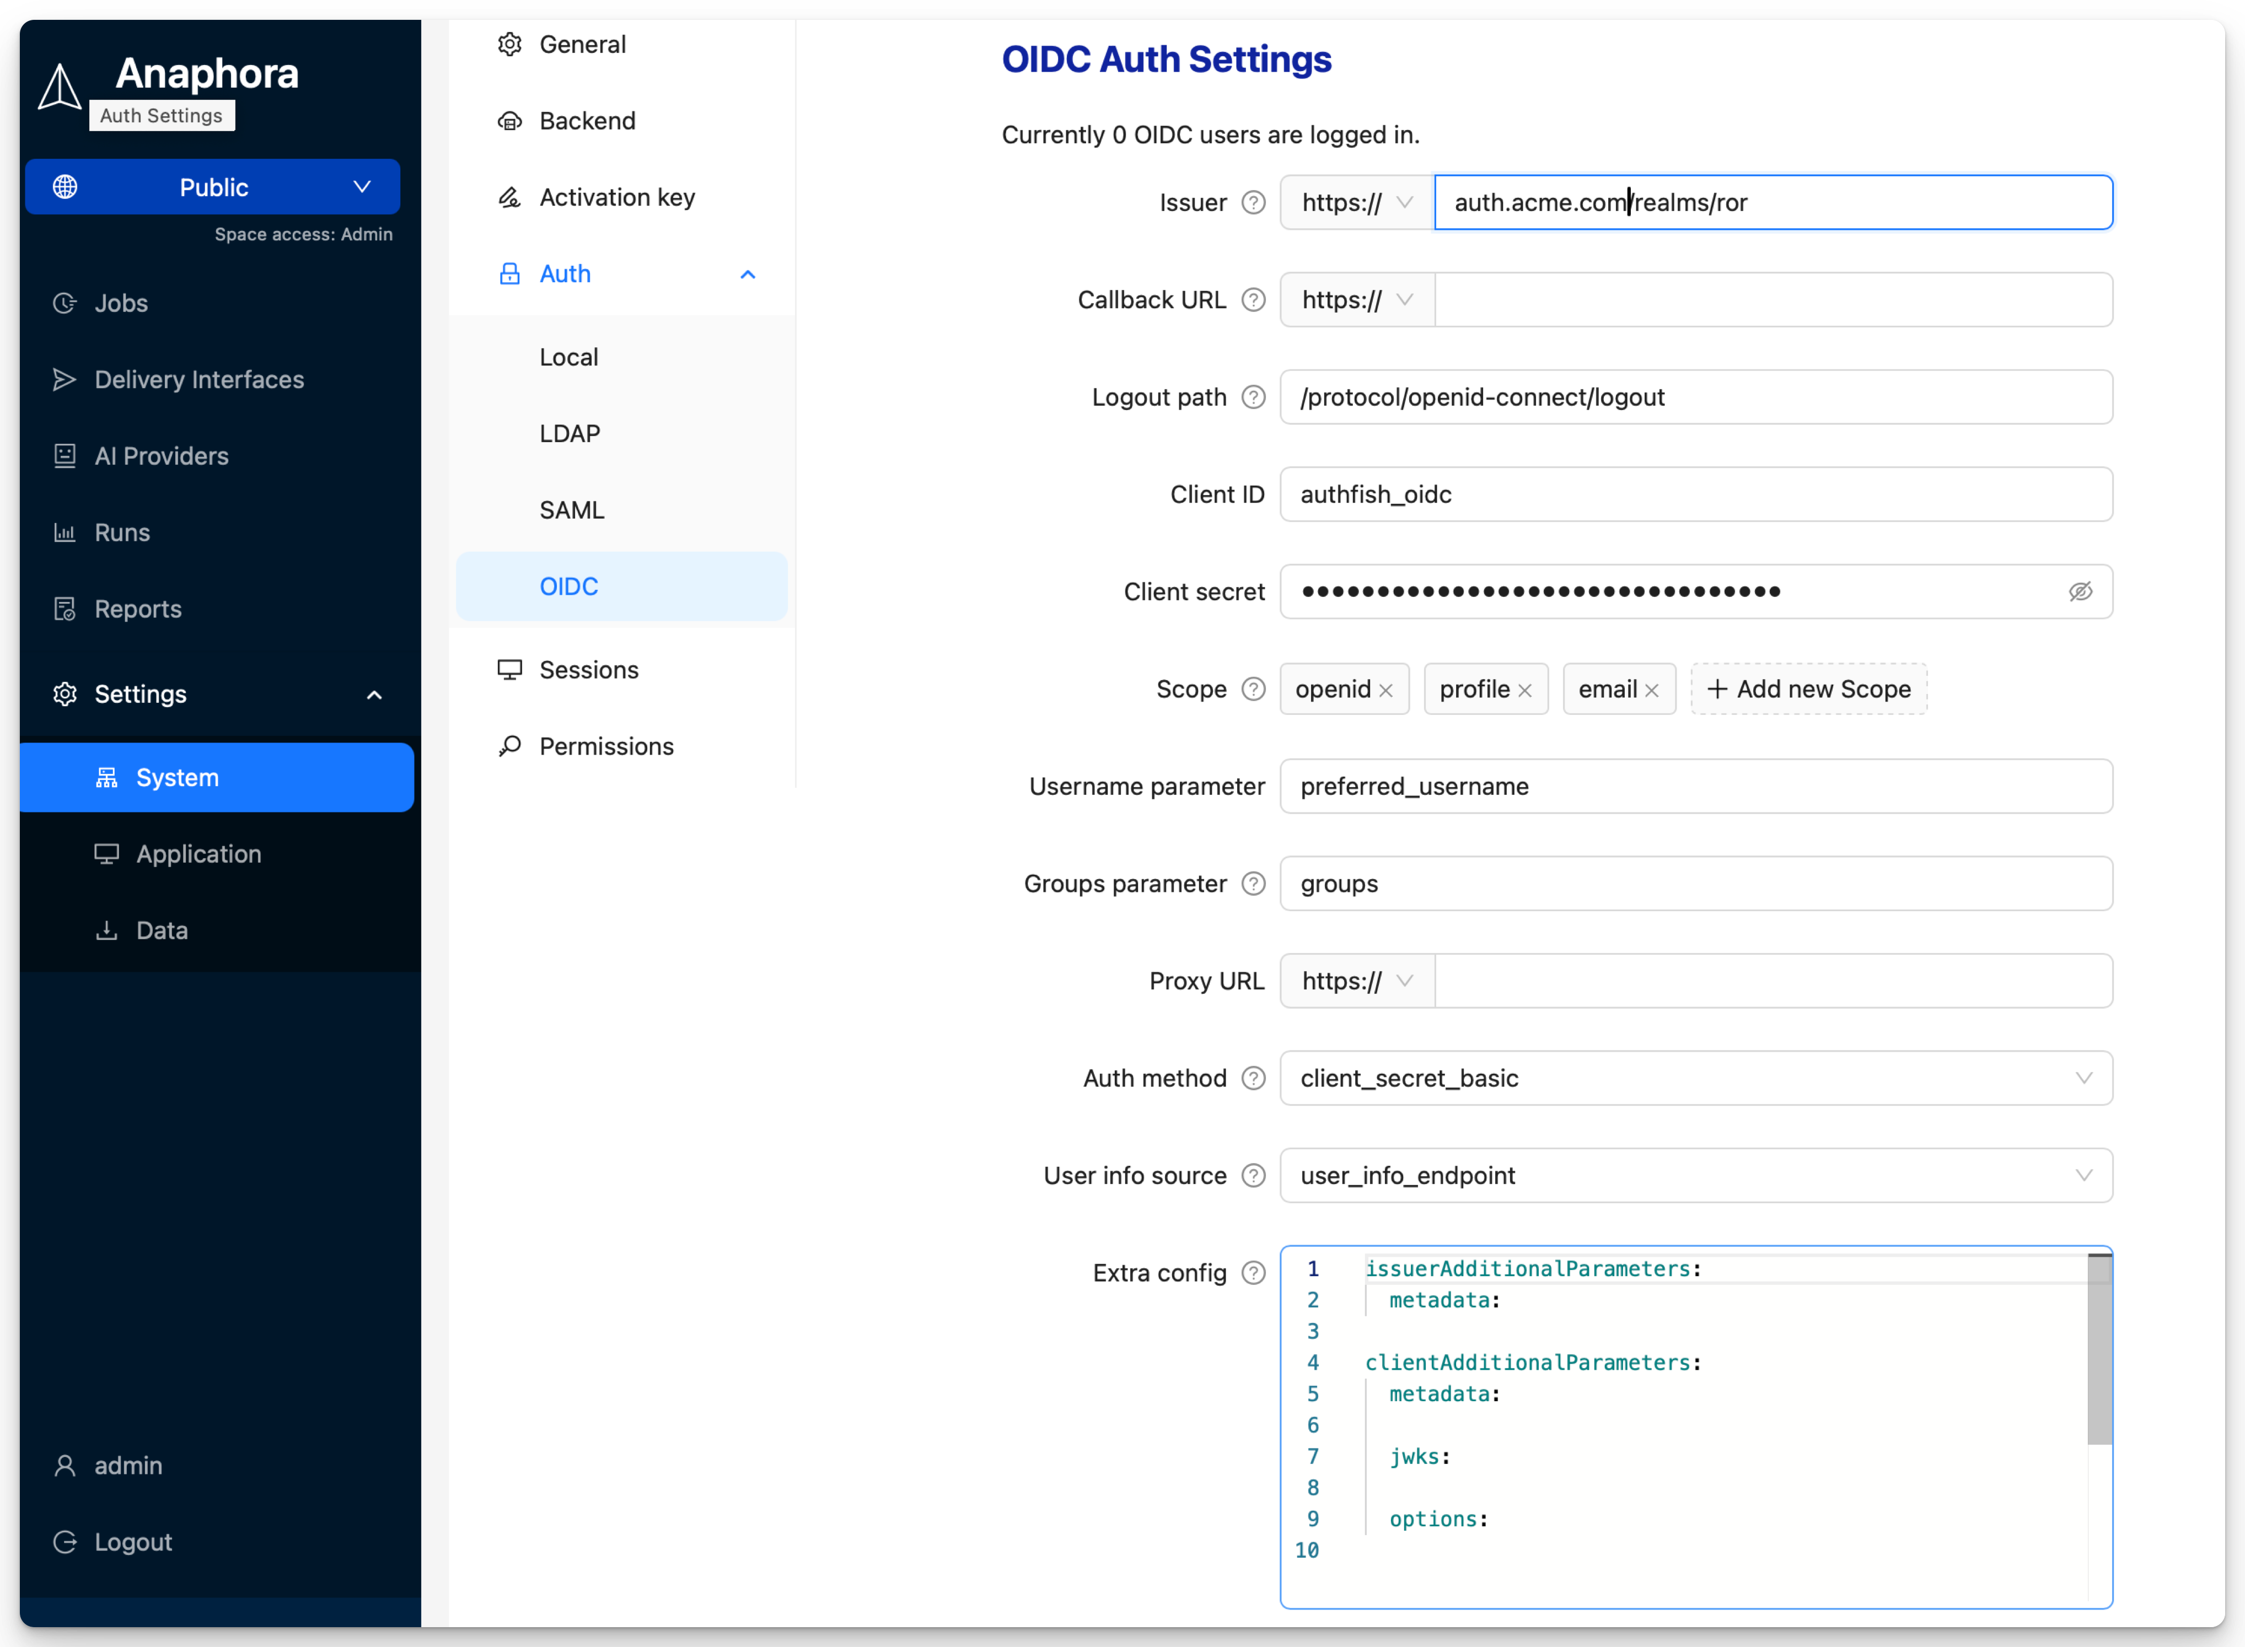Edit the Client ID field
This screenshot has width=2245, height=1647.
1695,494
